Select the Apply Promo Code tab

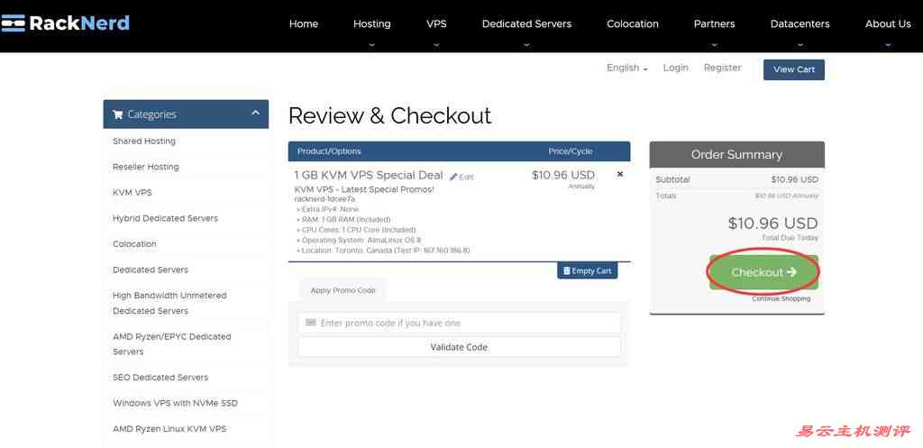[343, 290]
